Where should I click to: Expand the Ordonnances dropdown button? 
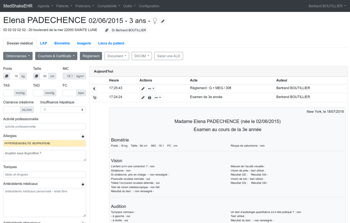(18, 56)
